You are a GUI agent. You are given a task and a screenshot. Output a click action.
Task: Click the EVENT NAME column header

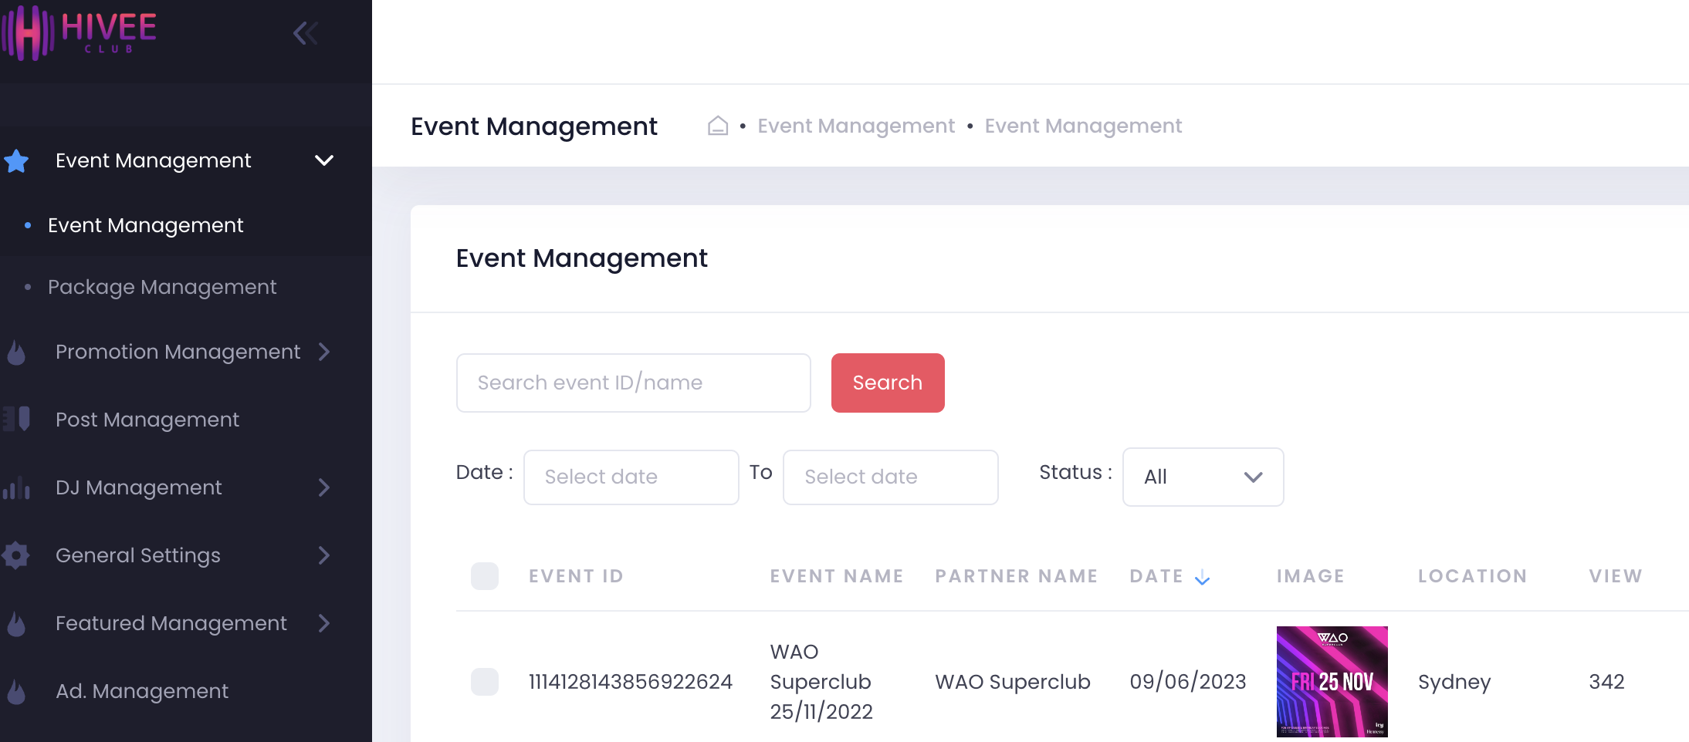837,576
